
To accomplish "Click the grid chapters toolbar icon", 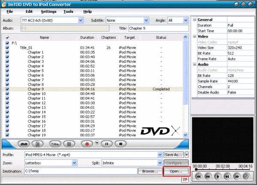I will [x=69, y=144].
